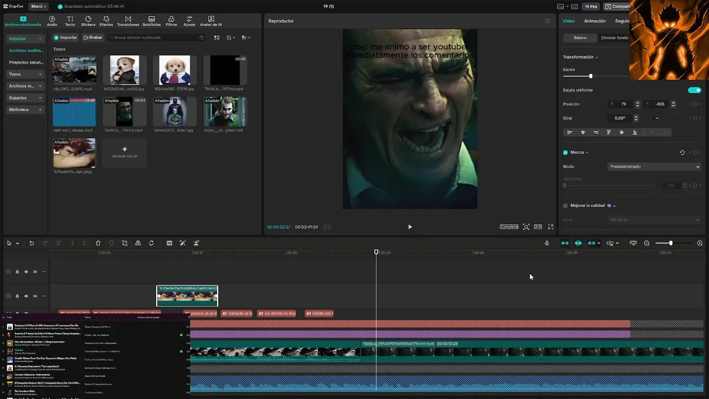This screenshot has width=709, height=399.
Task: Toggle the main track magnet snapping button
Action: click(x=565, y=243)
